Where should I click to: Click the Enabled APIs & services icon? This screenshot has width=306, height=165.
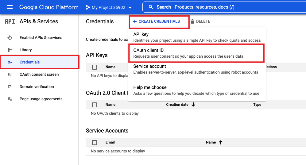pyautogui.click(x=10, y=38)
